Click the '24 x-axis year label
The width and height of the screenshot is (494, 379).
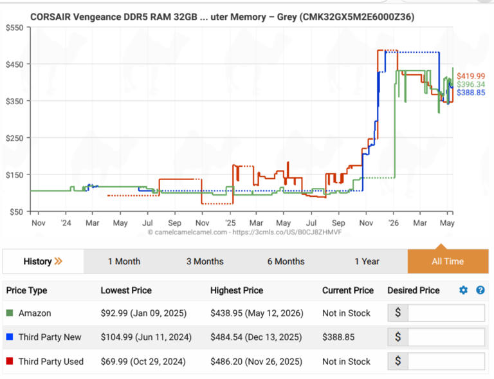pyautogui.click(x=66, y=223)
